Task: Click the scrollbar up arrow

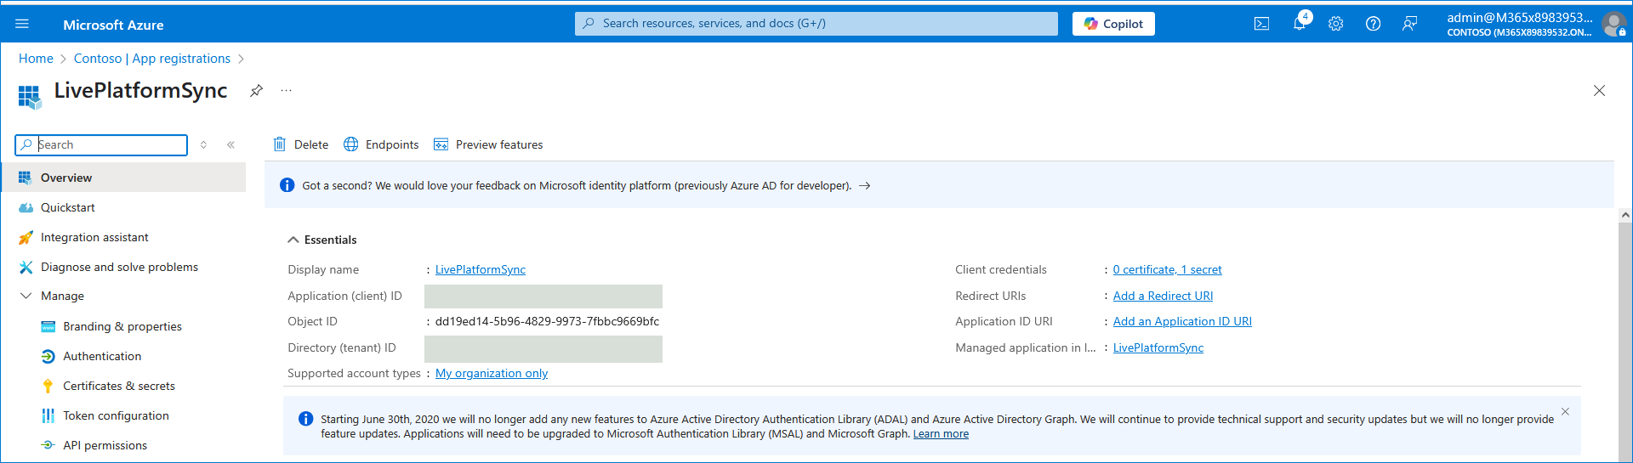Action: pos(1625,216)
